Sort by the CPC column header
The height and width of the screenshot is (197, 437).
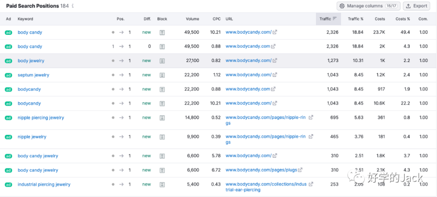coord(216,19)
